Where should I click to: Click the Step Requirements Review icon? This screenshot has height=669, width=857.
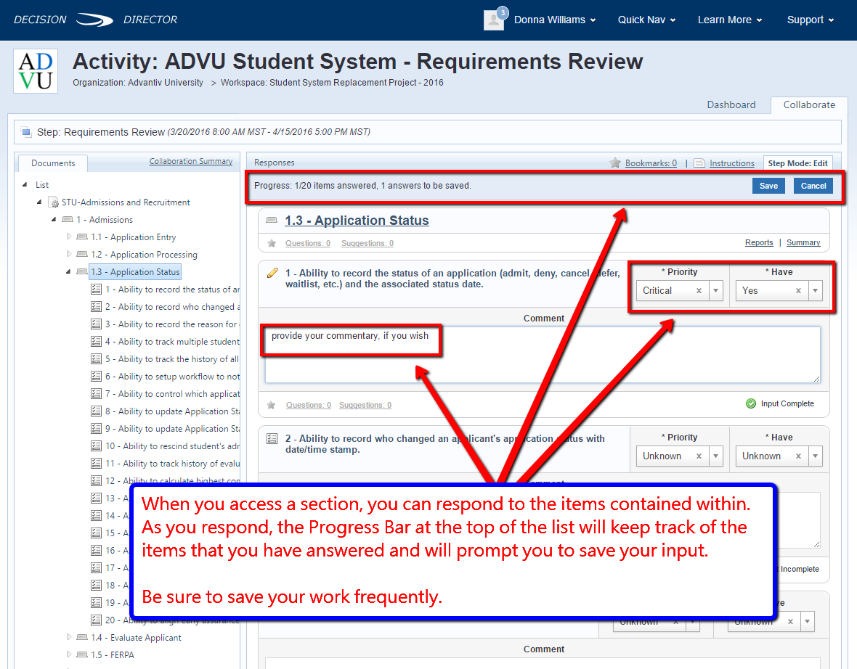point(25,131)
